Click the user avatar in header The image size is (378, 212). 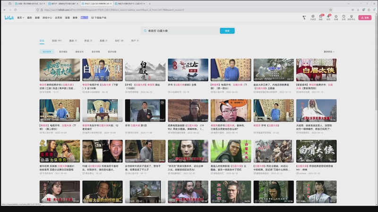coord(304,17)
